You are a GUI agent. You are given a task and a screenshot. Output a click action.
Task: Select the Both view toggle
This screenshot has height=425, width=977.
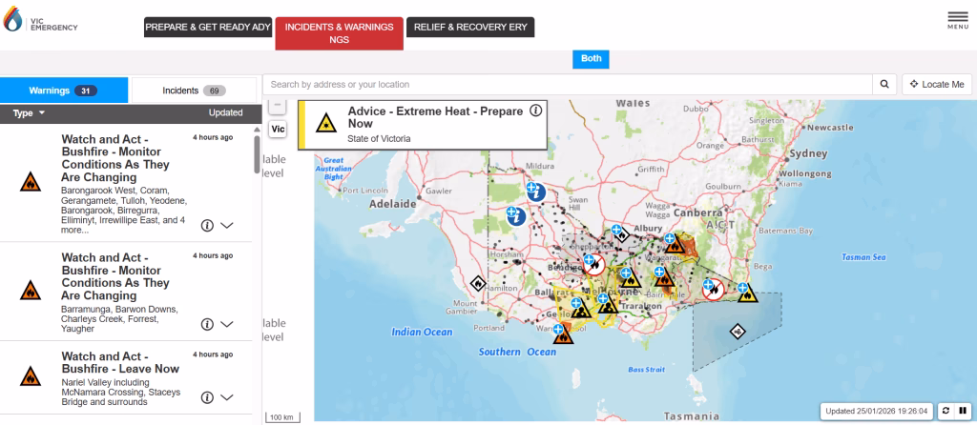pyautogui.click(x=592, y=58)
